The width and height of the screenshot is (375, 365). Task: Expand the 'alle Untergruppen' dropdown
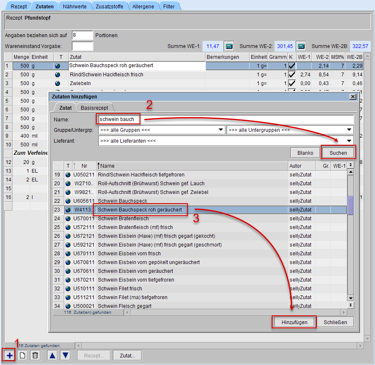tap(290, 130)
